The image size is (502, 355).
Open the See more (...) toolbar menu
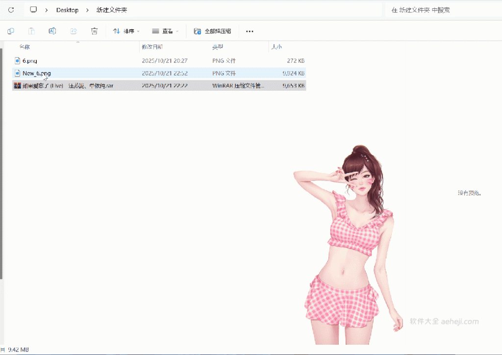tap(249, 31)
